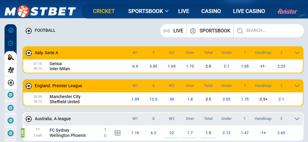Collapse the Italy Serie A section
The image size is (308, 142).
pos(297,53)
